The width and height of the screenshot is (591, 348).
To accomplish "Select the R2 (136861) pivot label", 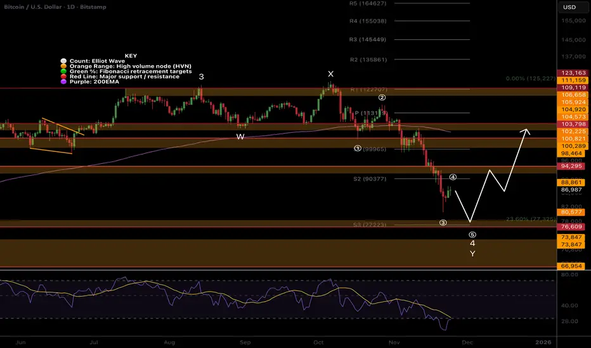I will [x=368, y=59].
